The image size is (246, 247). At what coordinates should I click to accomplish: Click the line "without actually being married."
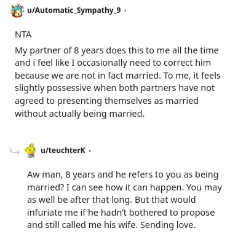coord(80,114)
